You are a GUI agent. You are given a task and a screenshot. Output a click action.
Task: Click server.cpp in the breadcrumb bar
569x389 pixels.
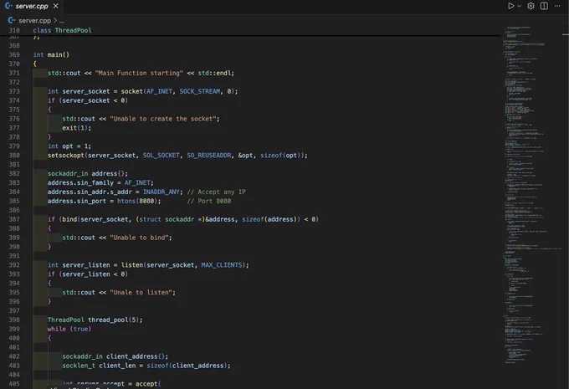[x=34, y=21]
